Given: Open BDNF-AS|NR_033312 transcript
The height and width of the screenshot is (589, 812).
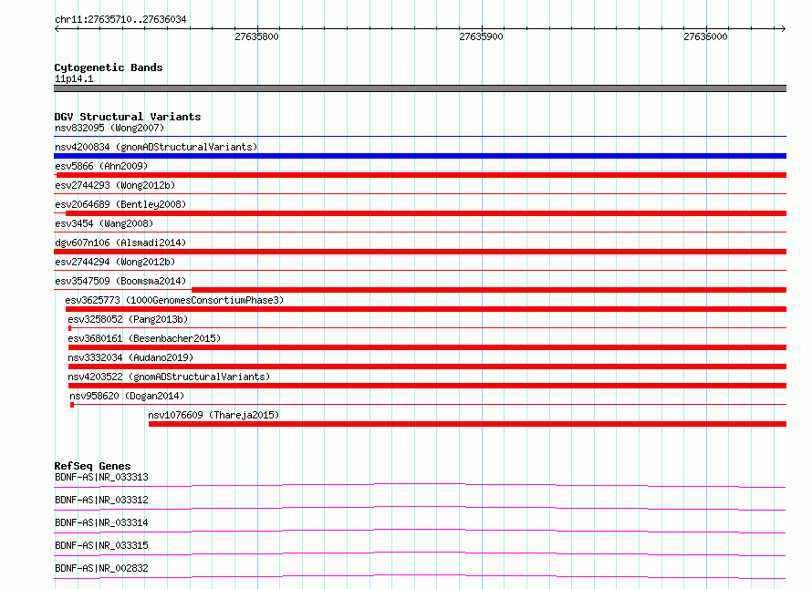Looking at the screenshot, I should 101,500.
